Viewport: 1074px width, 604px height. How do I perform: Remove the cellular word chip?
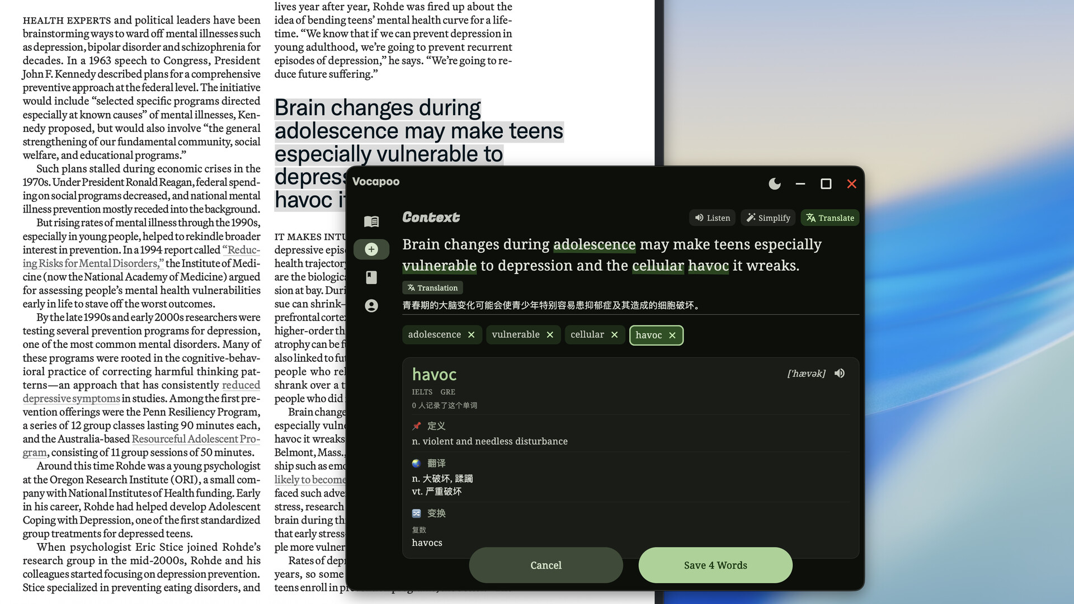[615, 335]
